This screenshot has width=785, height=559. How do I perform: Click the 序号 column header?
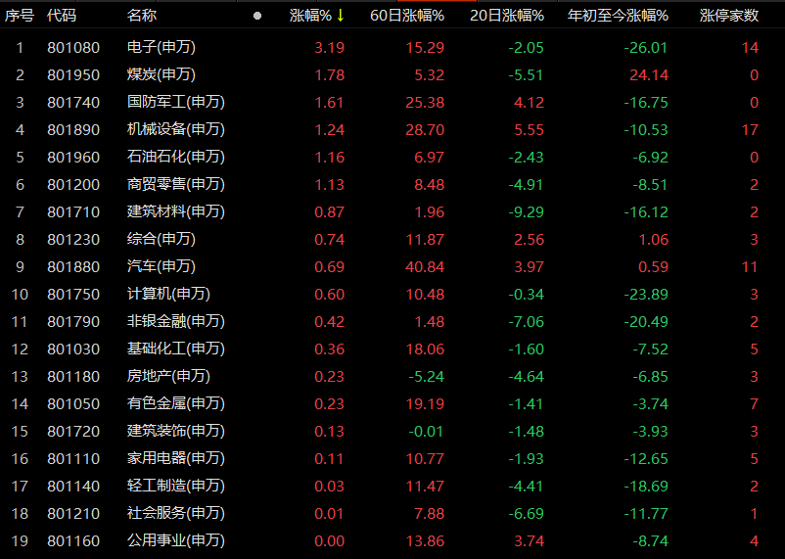click(x=20, y=16)
